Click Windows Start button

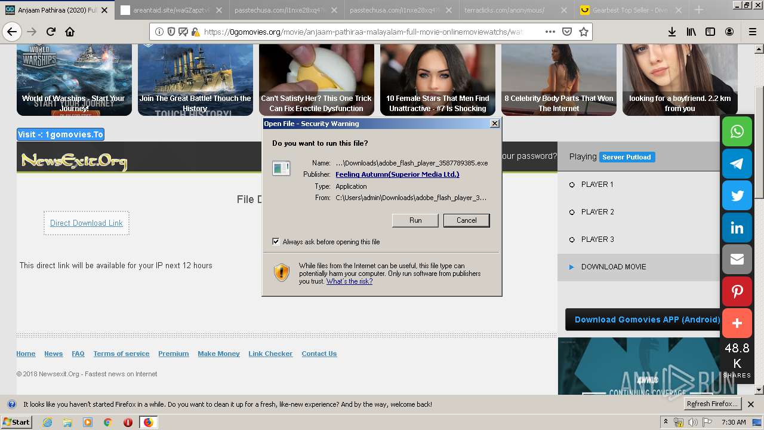coord(16,422)
